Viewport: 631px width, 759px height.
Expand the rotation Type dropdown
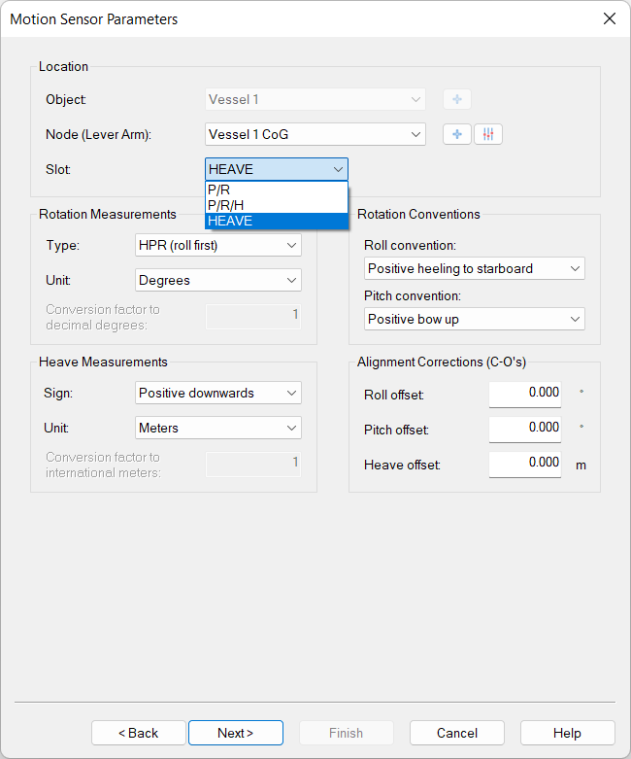click(218, 245)
